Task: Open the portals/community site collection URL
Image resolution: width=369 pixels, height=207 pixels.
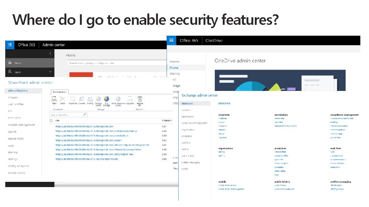Action: pos(96,131)
